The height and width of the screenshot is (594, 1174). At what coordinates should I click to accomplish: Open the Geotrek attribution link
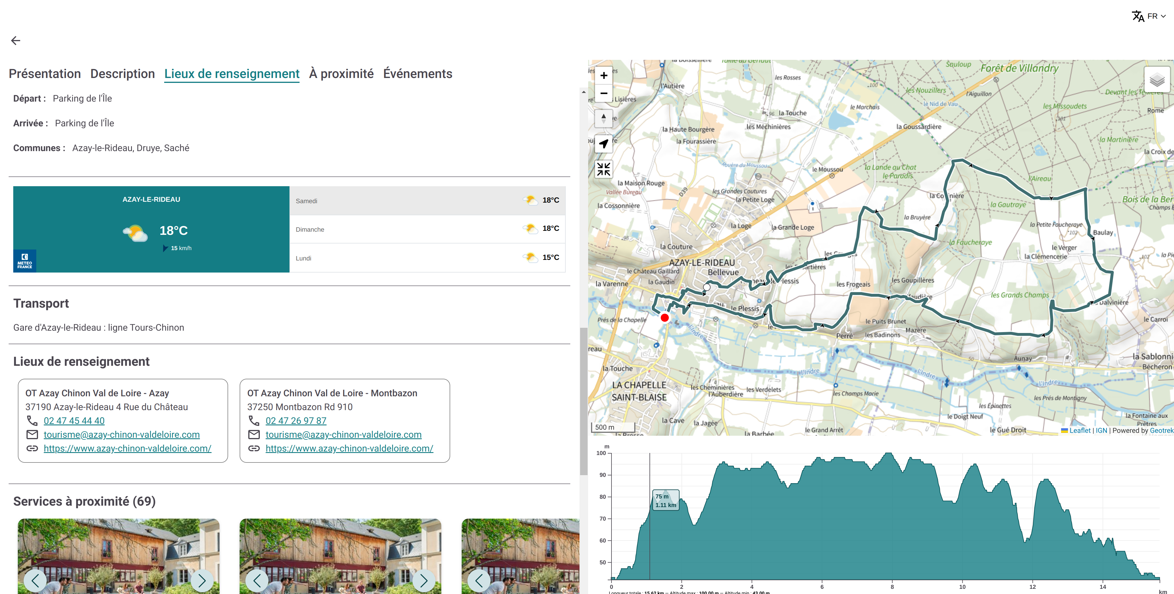pyautogui.click(x=1162, y=431)
